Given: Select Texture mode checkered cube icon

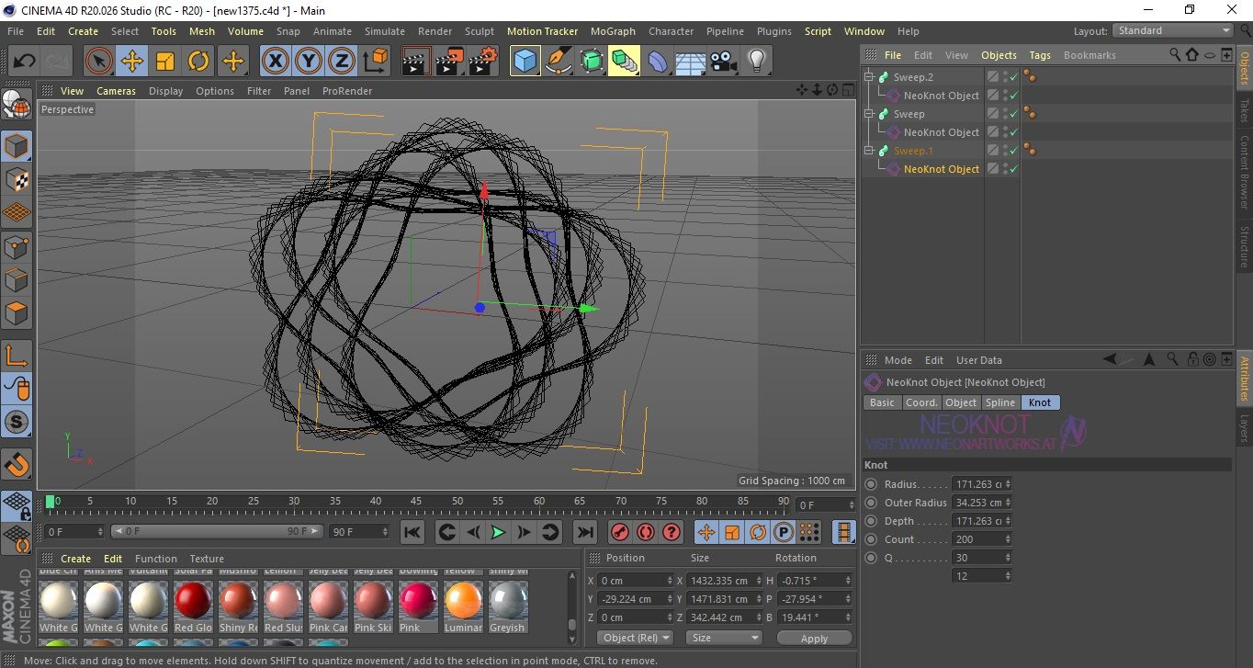Looking at the screenshot, I should pos(17,179).
